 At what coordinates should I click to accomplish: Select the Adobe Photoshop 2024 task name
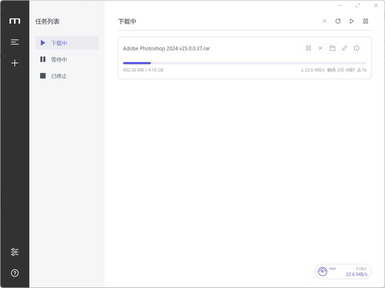click(166, 48)
